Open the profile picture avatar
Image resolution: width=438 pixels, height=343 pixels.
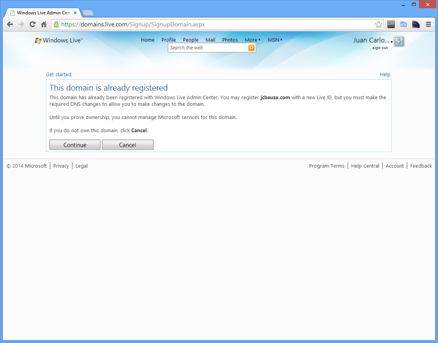399,41
